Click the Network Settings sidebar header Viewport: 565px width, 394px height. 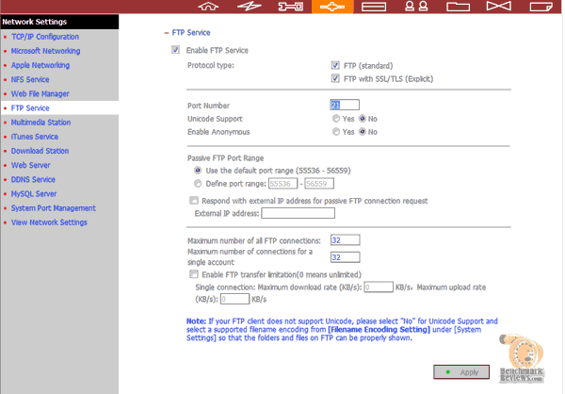(59, 22)
